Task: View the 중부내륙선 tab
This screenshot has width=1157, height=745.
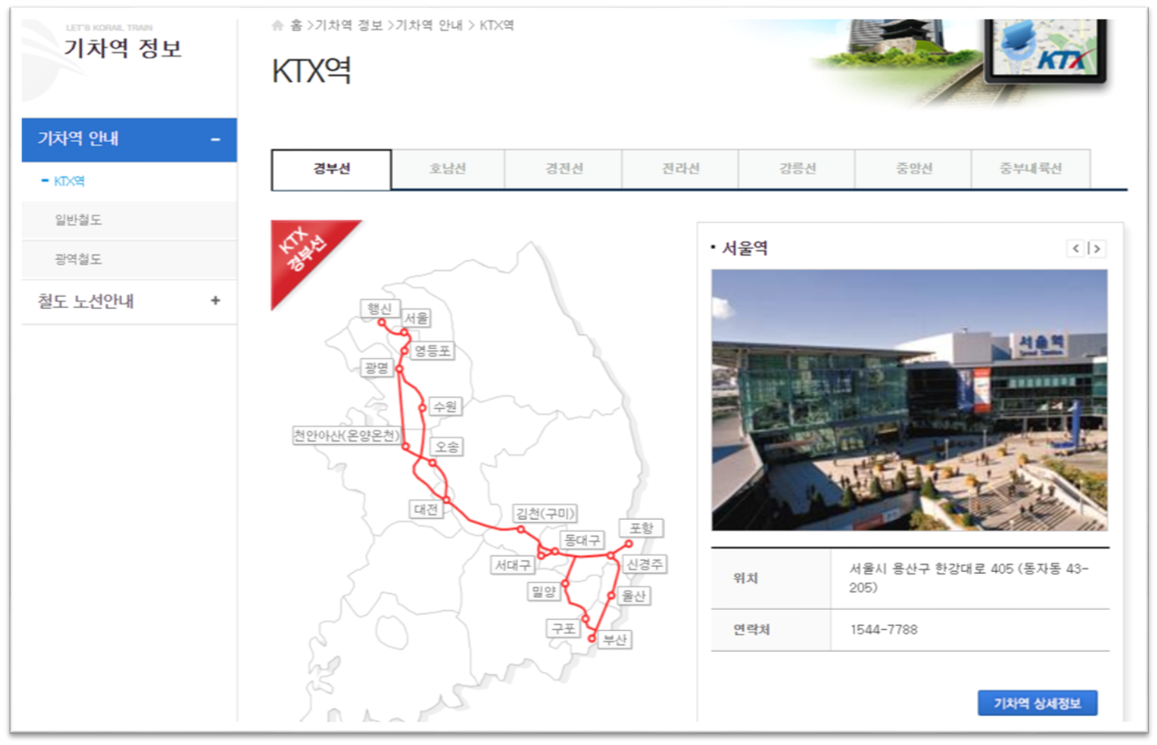Action: [x=1030, y=168]
